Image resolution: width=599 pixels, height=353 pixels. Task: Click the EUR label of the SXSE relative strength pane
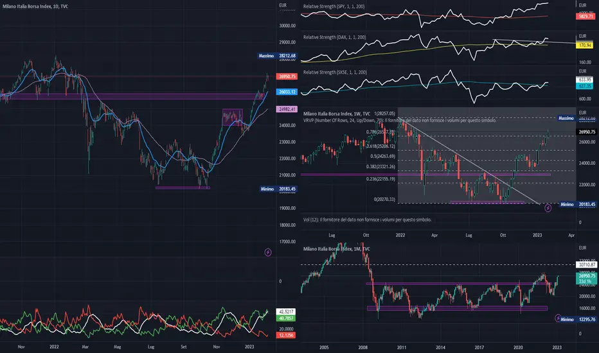point(582,71)
